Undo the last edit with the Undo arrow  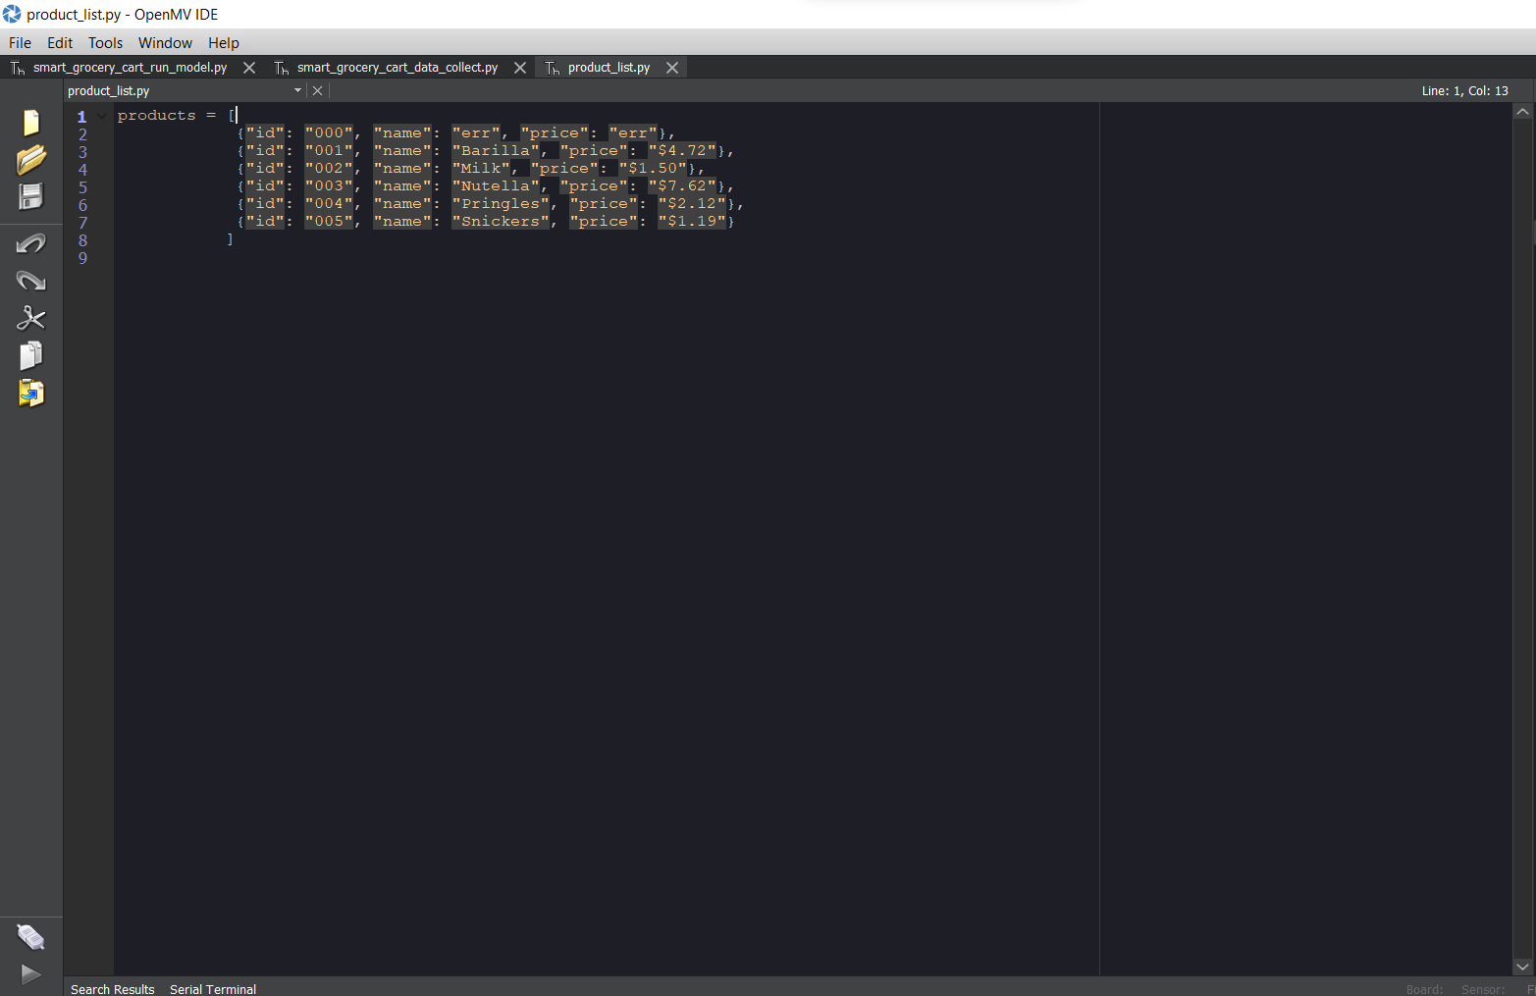tap(30, 242)
